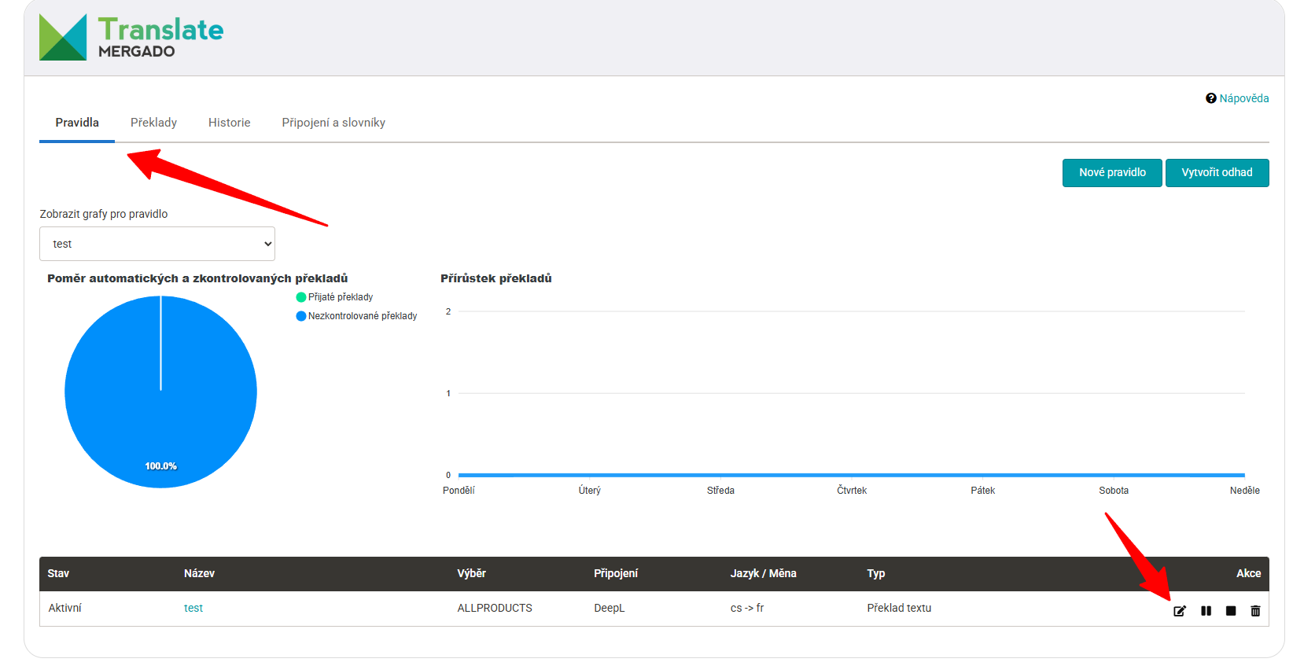Click the Aktivní status cell
The image size is (1304, 666).
(x=65, y=608)
